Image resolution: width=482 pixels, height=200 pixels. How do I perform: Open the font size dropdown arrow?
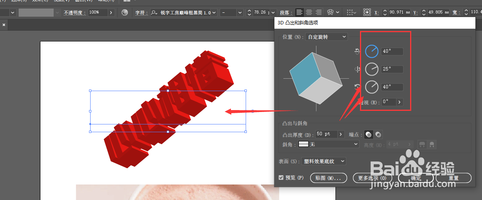click(273, 13)
